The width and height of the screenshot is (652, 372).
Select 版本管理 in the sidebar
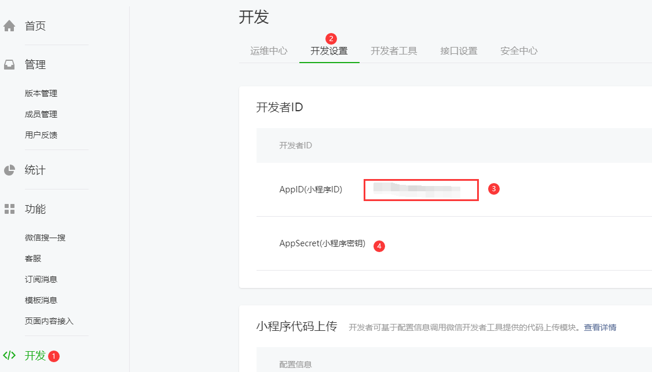click(x=41, y=93)
